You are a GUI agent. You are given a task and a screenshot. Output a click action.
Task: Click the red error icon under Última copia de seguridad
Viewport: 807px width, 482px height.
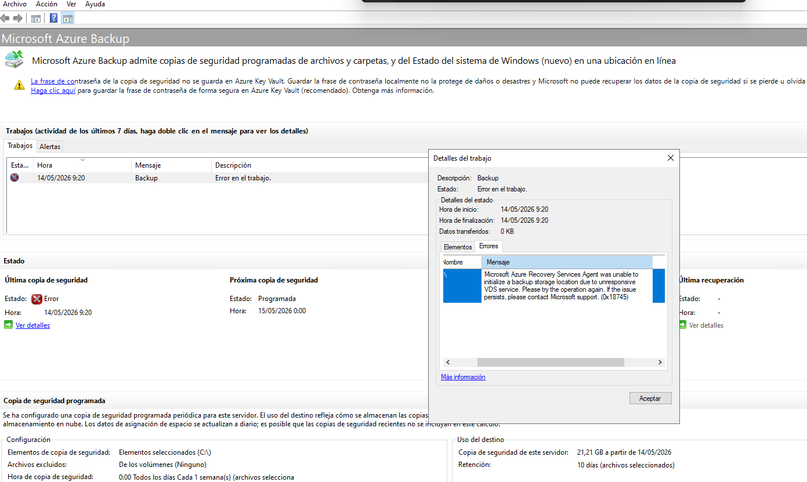tap(37, 299)
